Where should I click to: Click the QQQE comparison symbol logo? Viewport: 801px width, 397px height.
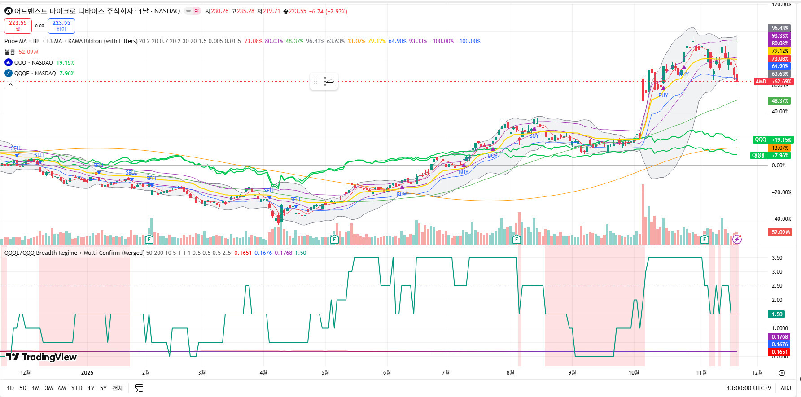[9, 74]
